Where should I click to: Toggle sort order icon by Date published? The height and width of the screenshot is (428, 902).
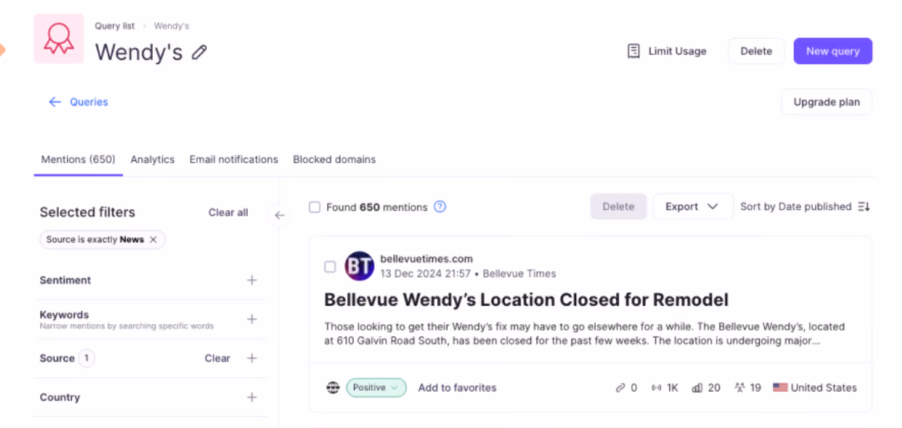click(x=864, y=207)
